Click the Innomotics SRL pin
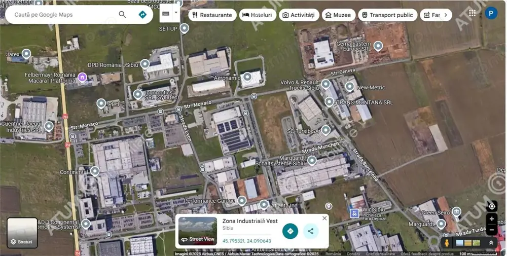 138,94
